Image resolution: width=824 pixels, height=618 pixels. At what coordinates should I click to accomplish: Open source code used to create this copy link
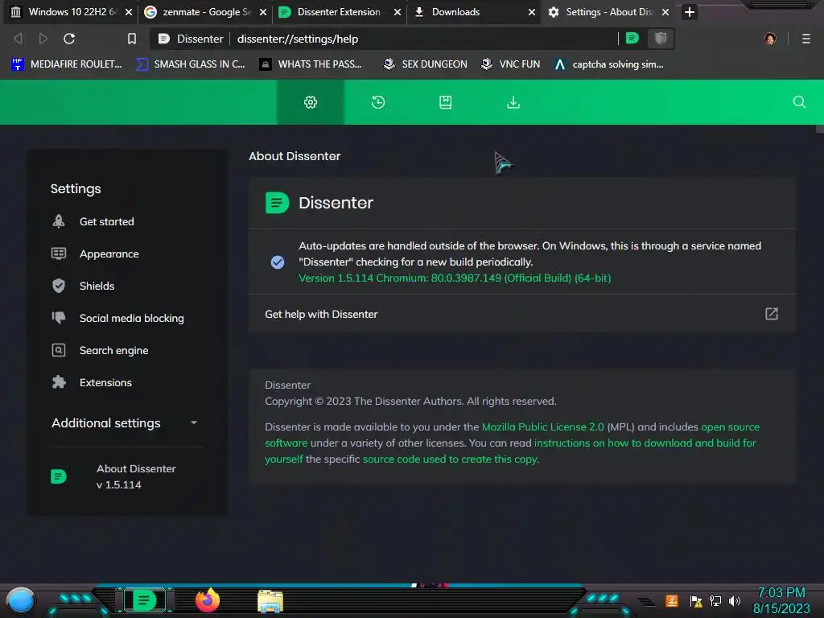450,459
